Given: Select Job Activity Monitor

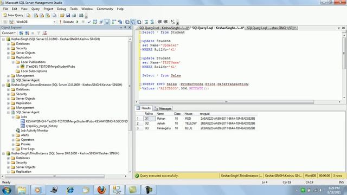Looking at the screenshot, I should 35,131.
